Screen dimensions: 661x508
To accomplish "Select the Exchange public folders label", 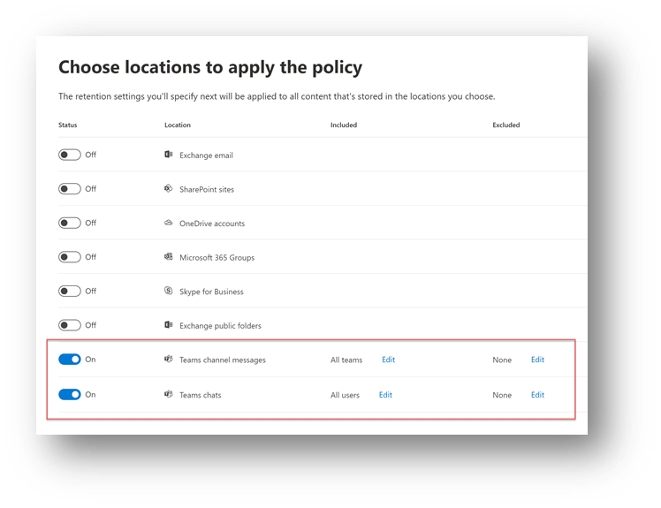I will [220, 326].
